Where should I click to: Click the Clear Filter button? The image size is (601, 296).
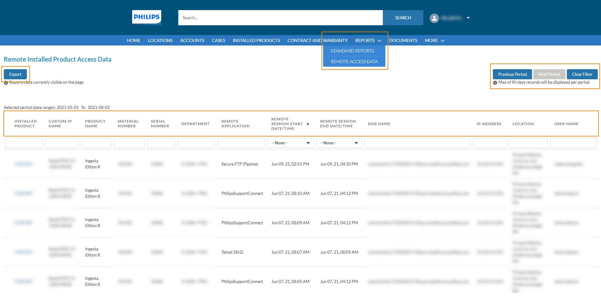coord(582,74)
